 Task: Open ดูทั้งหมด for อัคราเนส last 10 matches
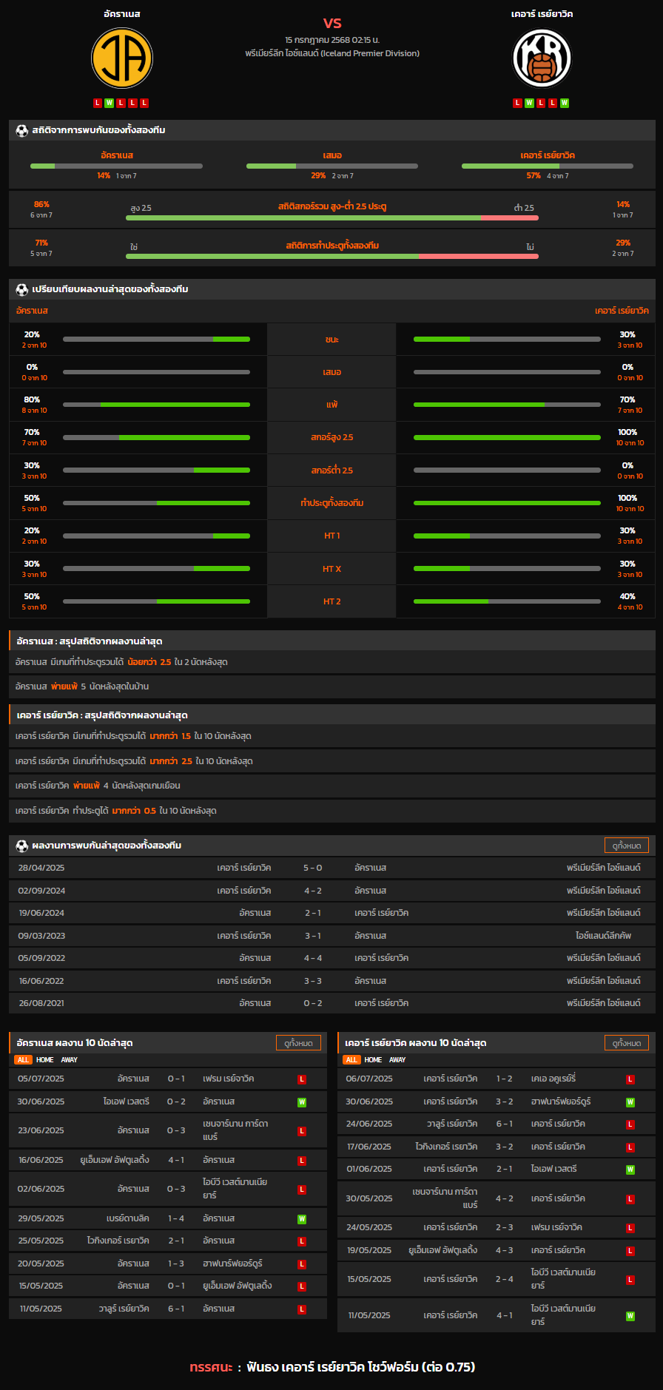[298, 1043]
